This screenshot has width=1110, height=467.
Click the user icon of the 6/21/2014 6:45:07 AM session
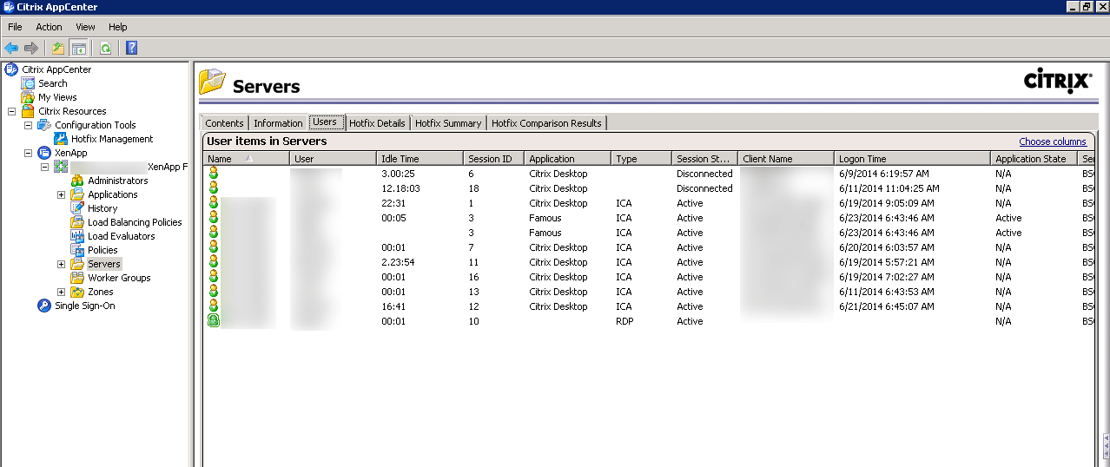214,306
